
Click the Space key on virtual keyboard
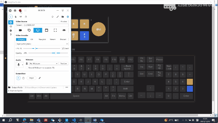pyautogui.click(x=76, y=96)
